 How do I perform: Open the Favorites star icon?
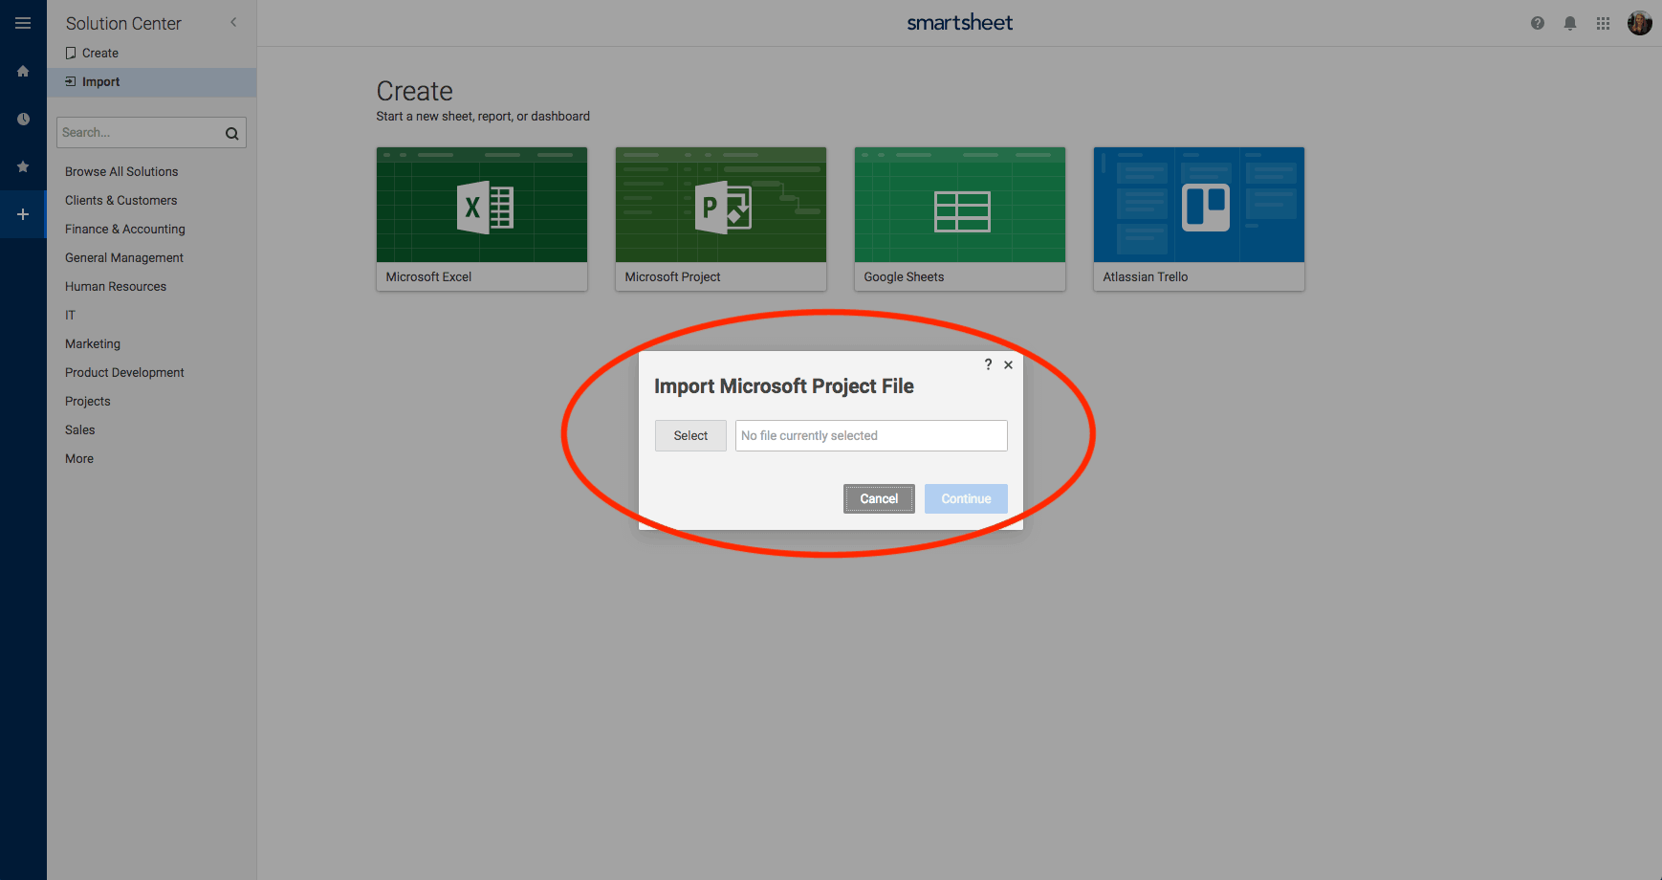[x=23, y=166]
